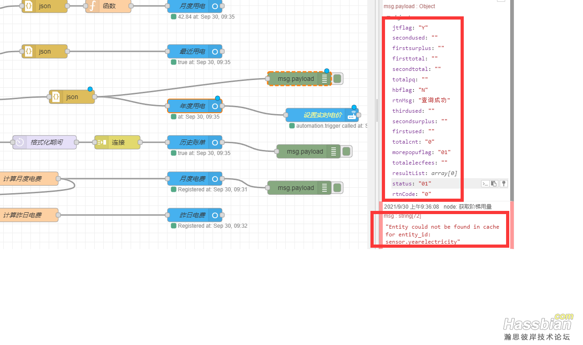Click the thirdused property row

413,111
